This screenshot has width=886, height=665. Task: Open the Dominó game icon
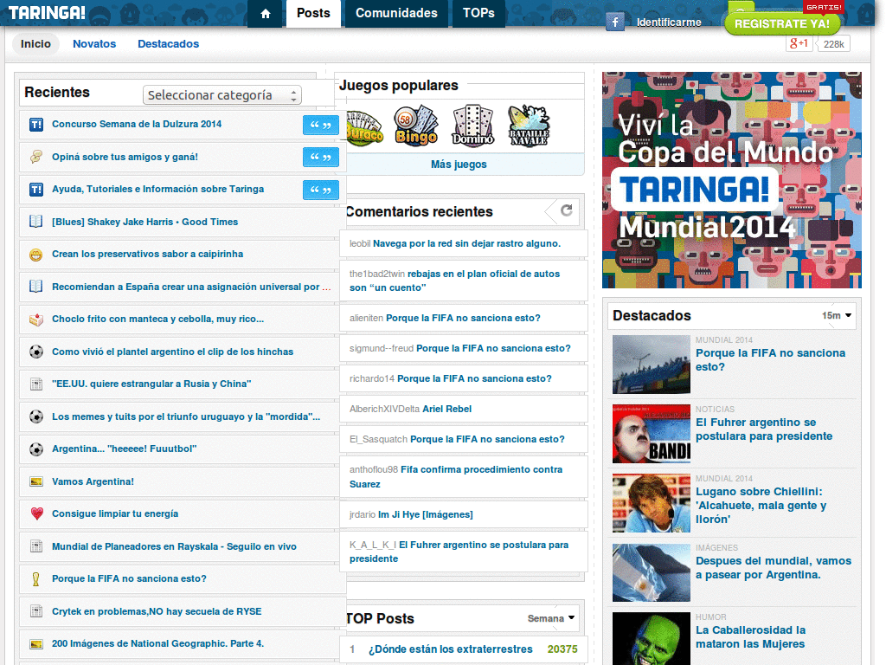[x=473, y=126]
